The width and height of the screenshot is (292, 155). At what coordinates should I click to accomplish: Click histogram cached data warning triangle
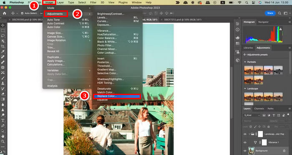tap(281, 29)
